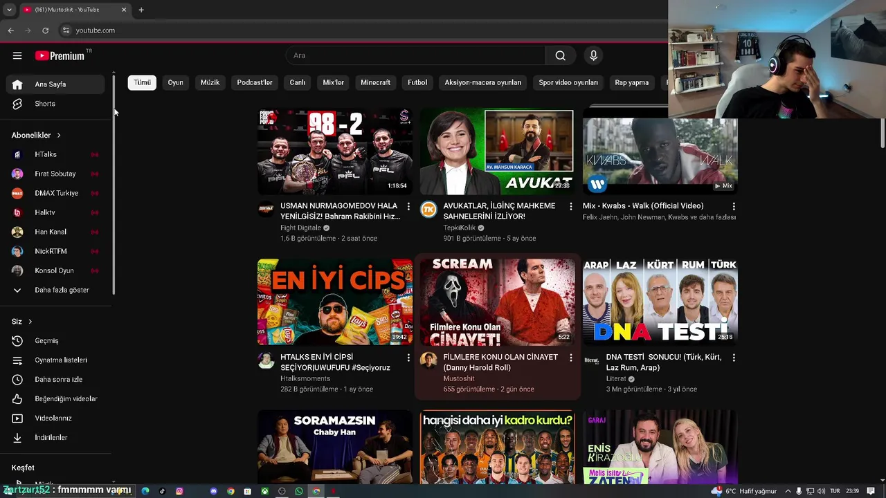
Task: Open the Literat channel name link
Action: (616, 379)
